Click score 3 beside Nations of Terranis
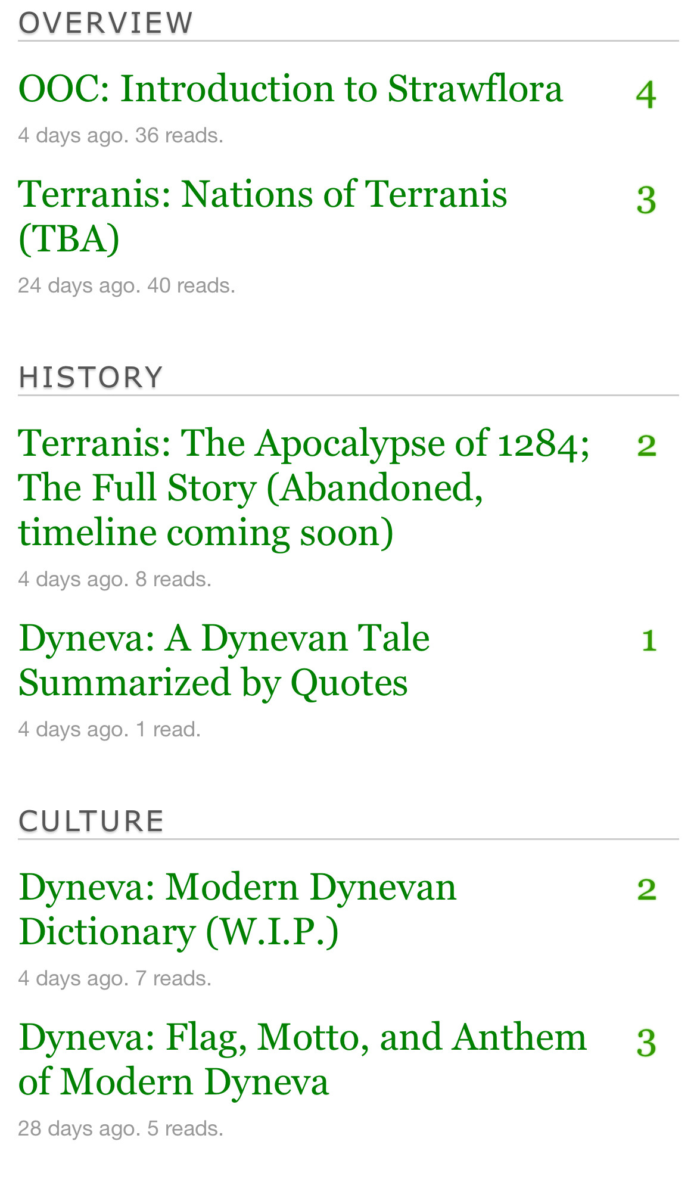The width and height of the screenshot is (697, 1182). click(x=646, y=201)
